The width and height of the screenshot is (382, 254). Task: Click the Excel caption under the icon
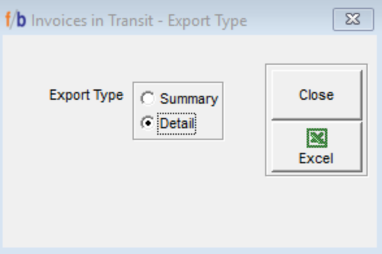point(316,159)
